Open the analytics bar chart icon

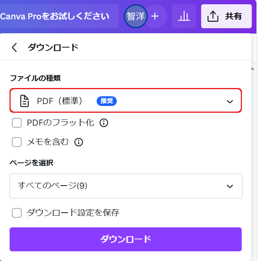[184, 16]
